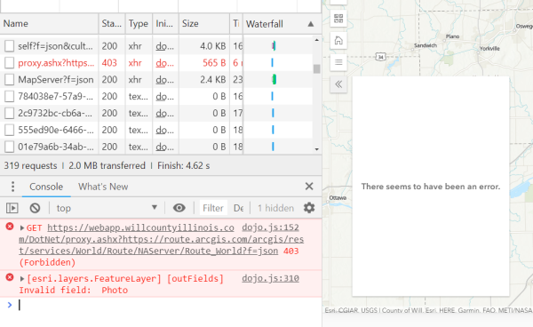Image resolution: width=533 pixels, height=327 pixels.
Task: Open the map's layer list menu icon
Action: click(338, 62)
